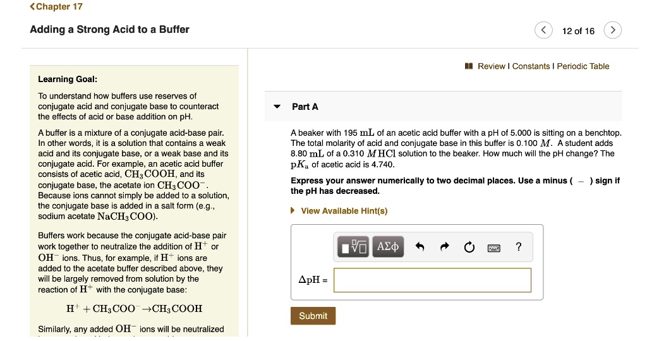Open the math templates palette

(x=354, y=247)
